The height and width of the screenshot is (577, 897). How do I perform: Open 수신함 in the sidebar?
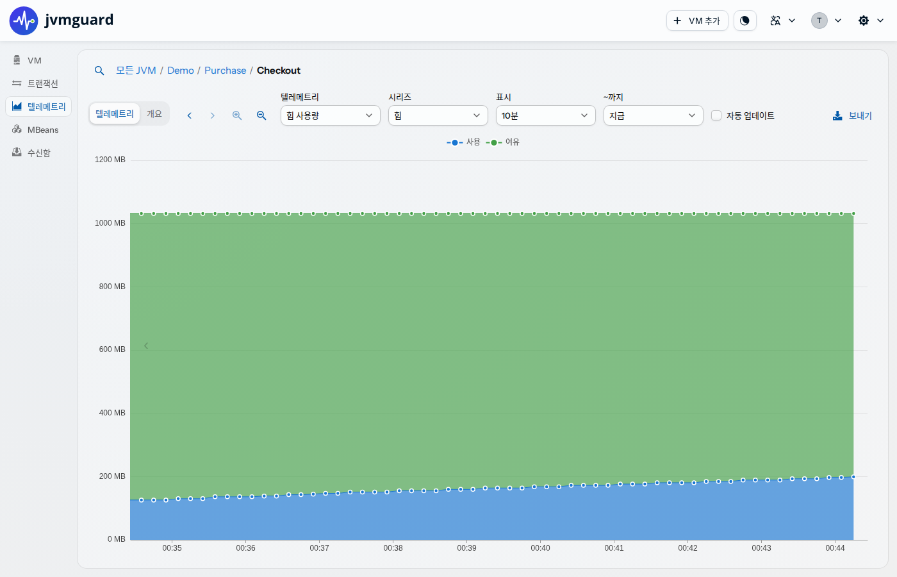click(x=38, y=153)
